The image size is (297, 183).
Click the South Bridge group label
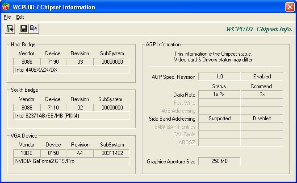25,90
